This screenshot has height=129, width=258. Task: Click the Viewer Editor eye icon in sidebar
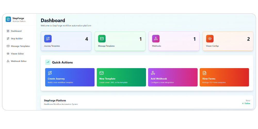coord(8,54)
